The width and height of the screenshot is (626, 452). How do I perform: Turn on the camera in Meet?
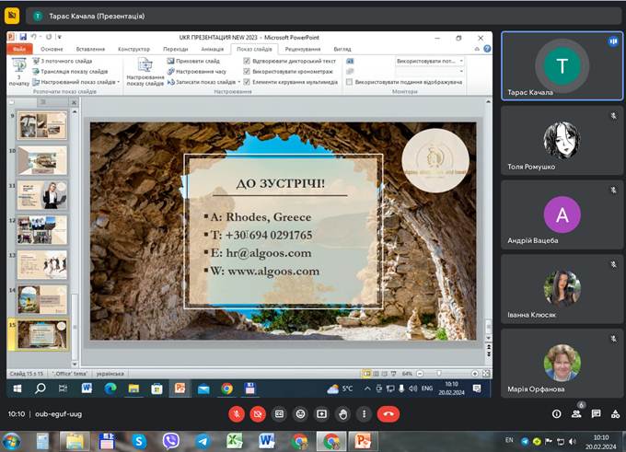click(x=258, y=414)
